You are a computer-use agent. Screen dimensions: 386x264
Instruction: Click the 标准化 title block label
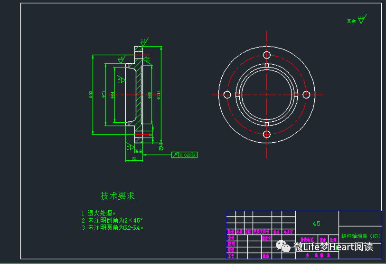266,238
